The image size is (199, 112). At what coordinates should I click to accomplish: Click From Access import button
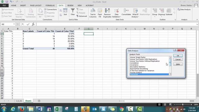(x=7, y=9)
